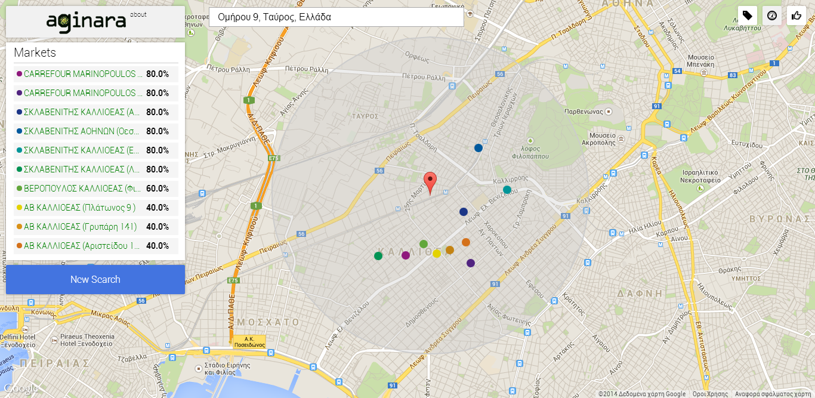The height and width of the screenshot is (398, 815).
Task: Open Αναφορά σφάλματος χάρτη footer link
Action: [773, 394]
